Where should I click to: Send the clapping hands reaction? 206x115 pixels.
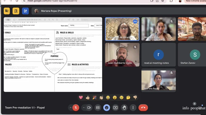[101, 97]
